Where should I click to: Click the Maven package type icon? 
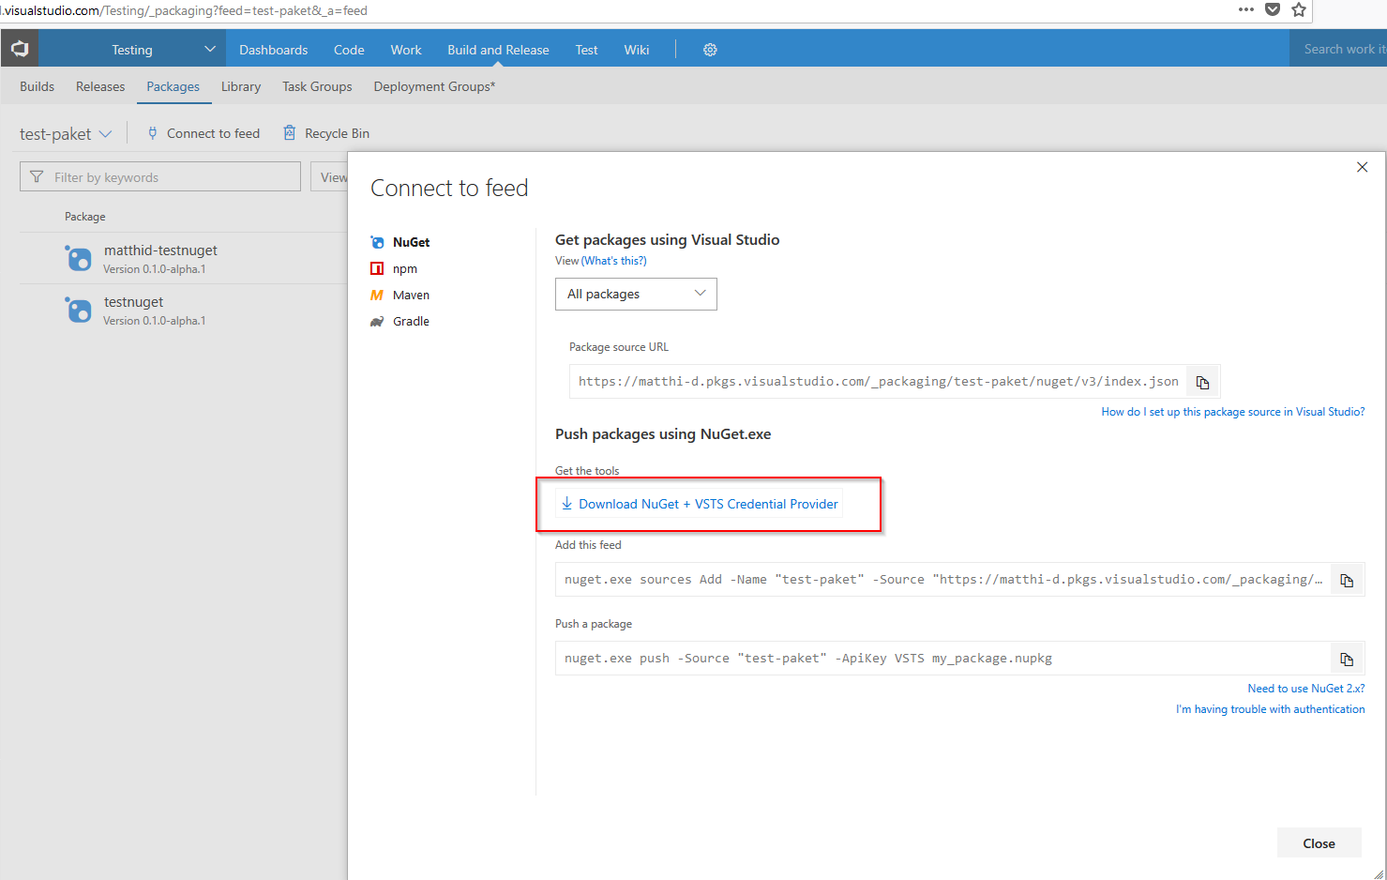tap(377, 295)
